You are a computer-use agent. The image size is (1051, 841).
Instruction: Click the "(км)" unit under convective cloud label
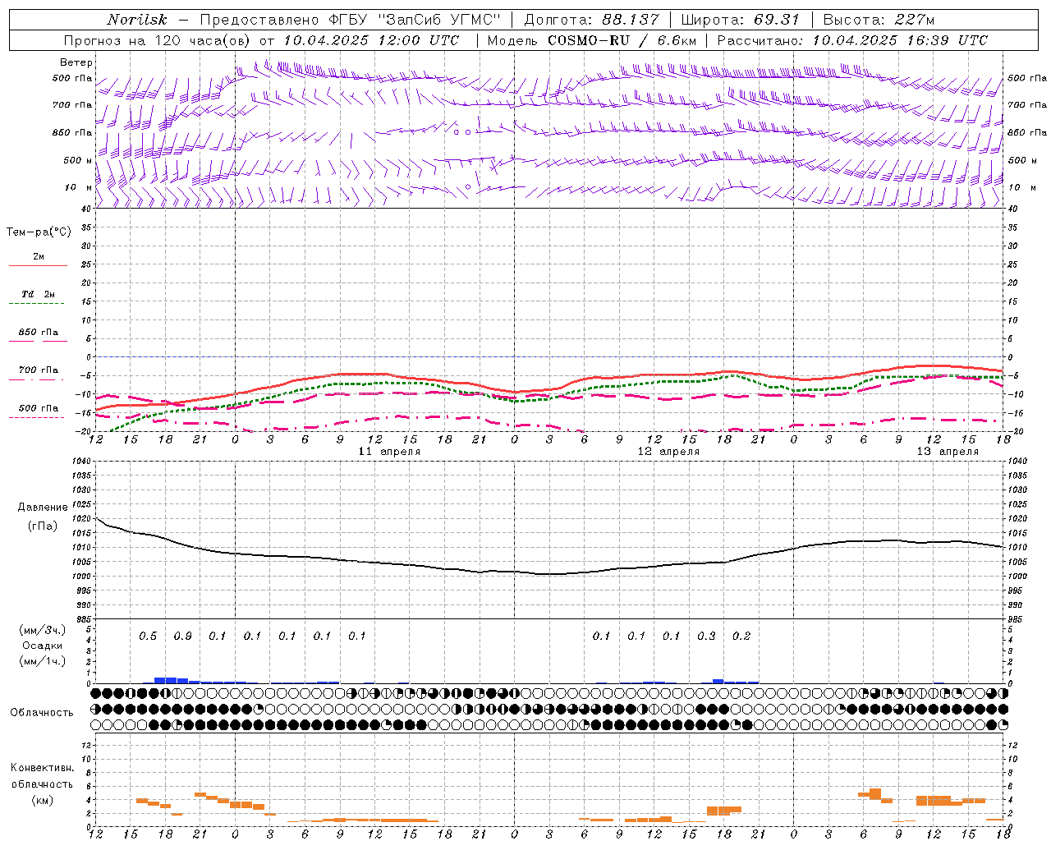tap(43, 801)
